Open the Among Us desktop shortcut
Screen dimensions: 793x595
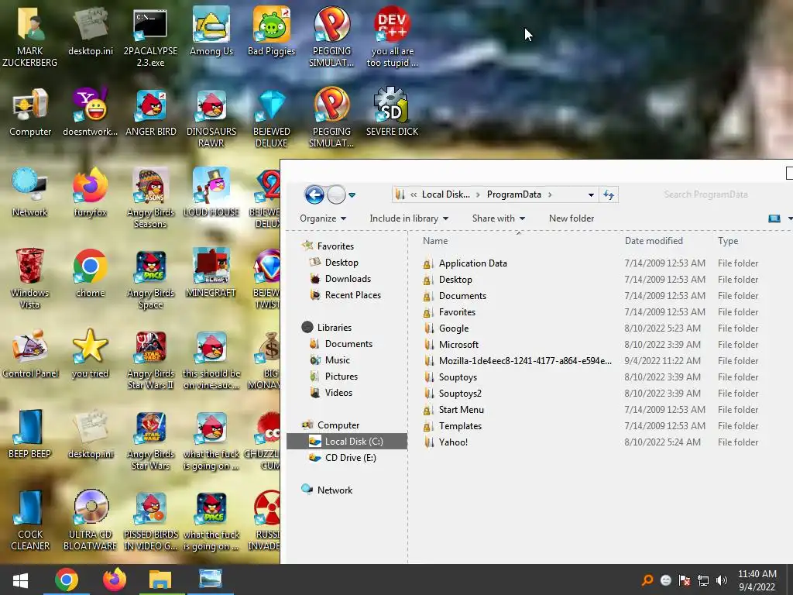(211, 31)
